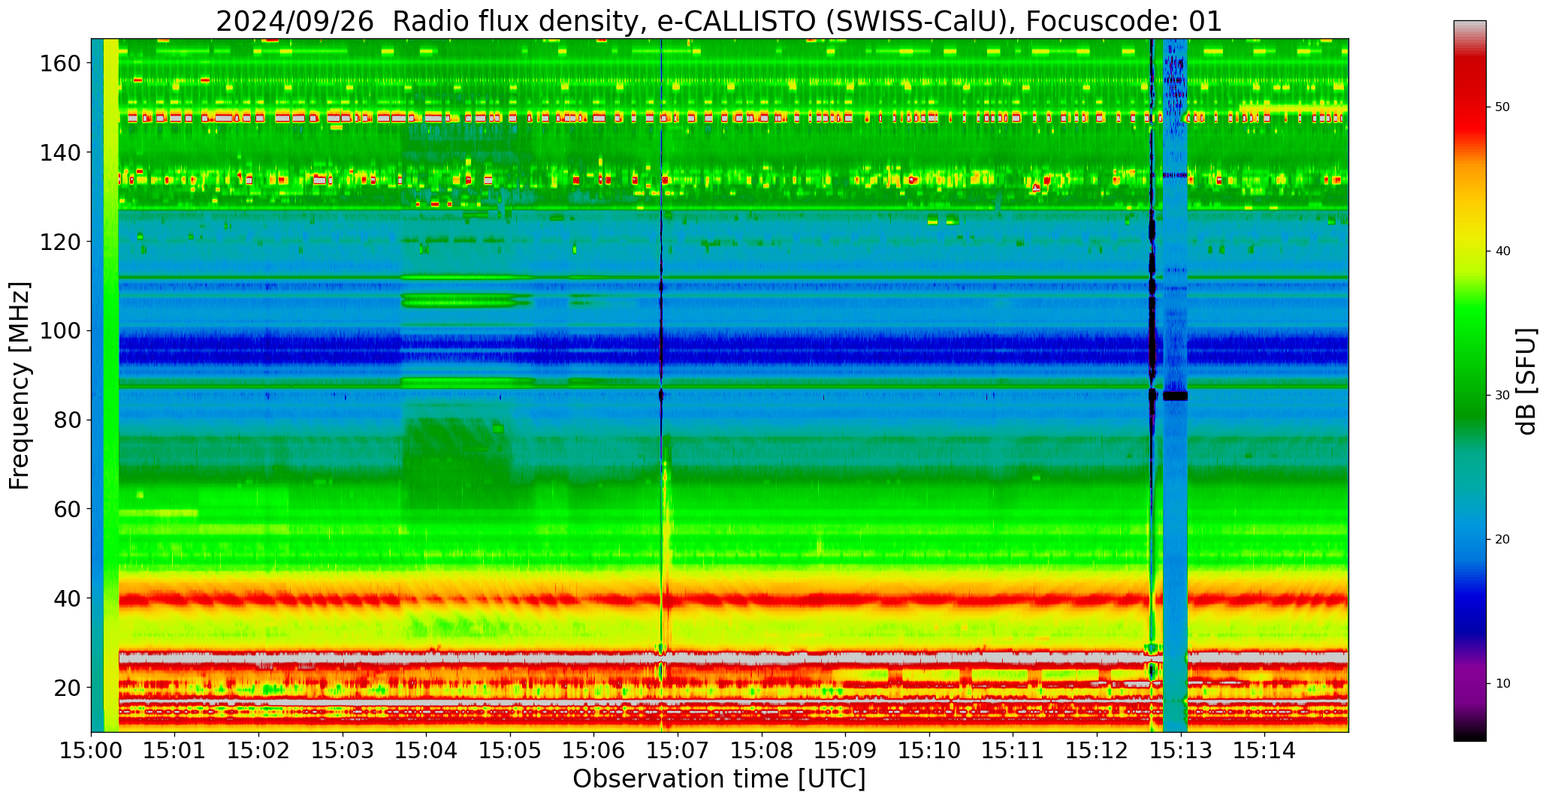The image size is (1549, 801).
Task: Click the 15:06 time tick label
Action: [x=594, y=750]
